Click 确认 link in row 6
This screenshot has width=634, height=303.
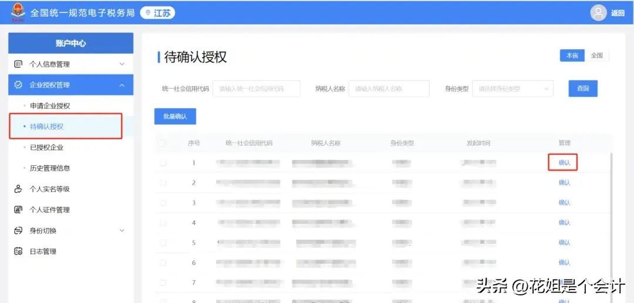[x=565, y=262]
